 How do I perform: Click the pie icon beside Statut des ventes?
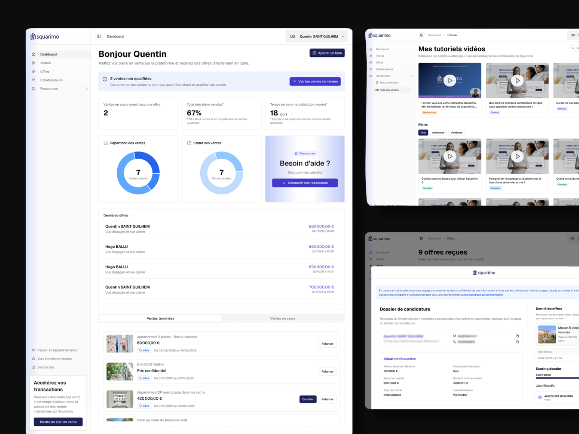(189, 143)
